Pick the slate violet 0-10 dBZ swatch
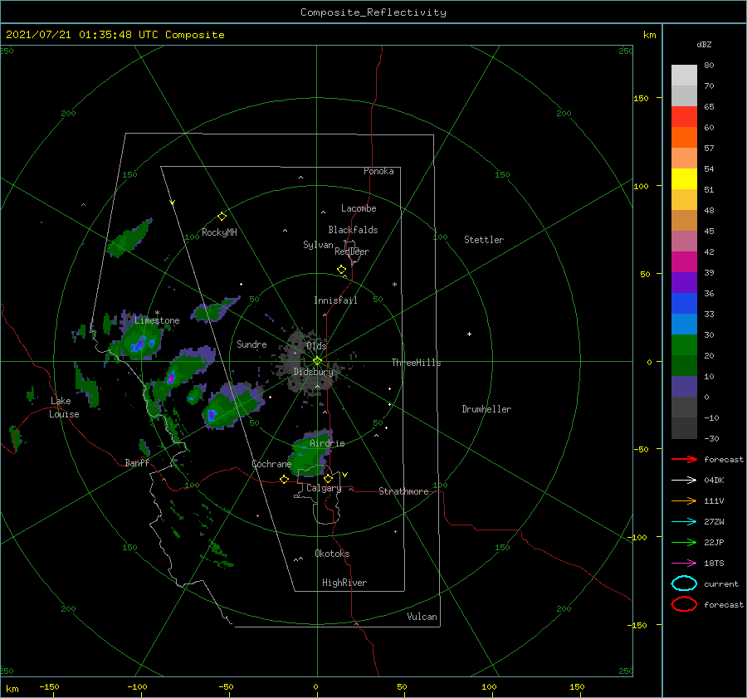The image size is (747, 698). coord(684,387)
